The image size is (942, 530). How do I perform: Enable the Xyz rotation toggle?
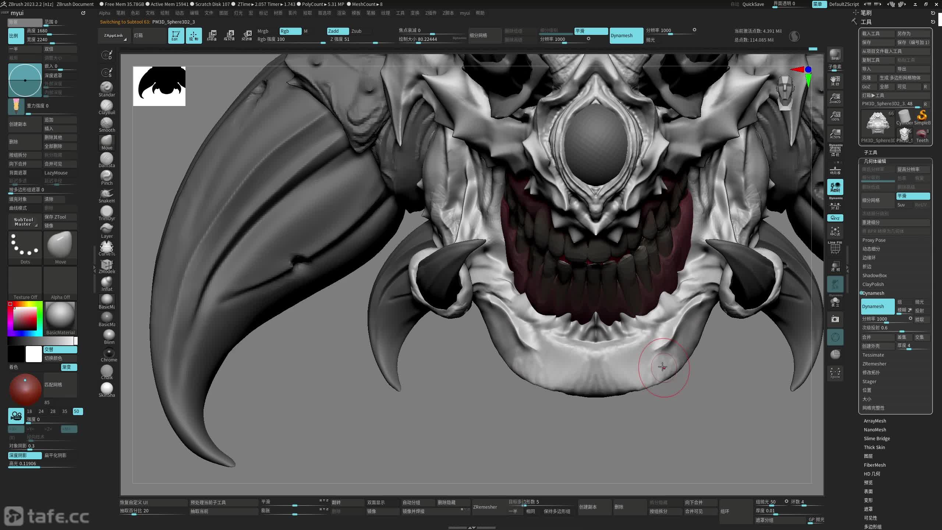pos(835,218)
